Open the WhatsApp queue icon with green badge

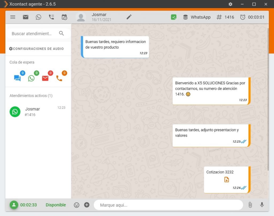click(31, 78)
